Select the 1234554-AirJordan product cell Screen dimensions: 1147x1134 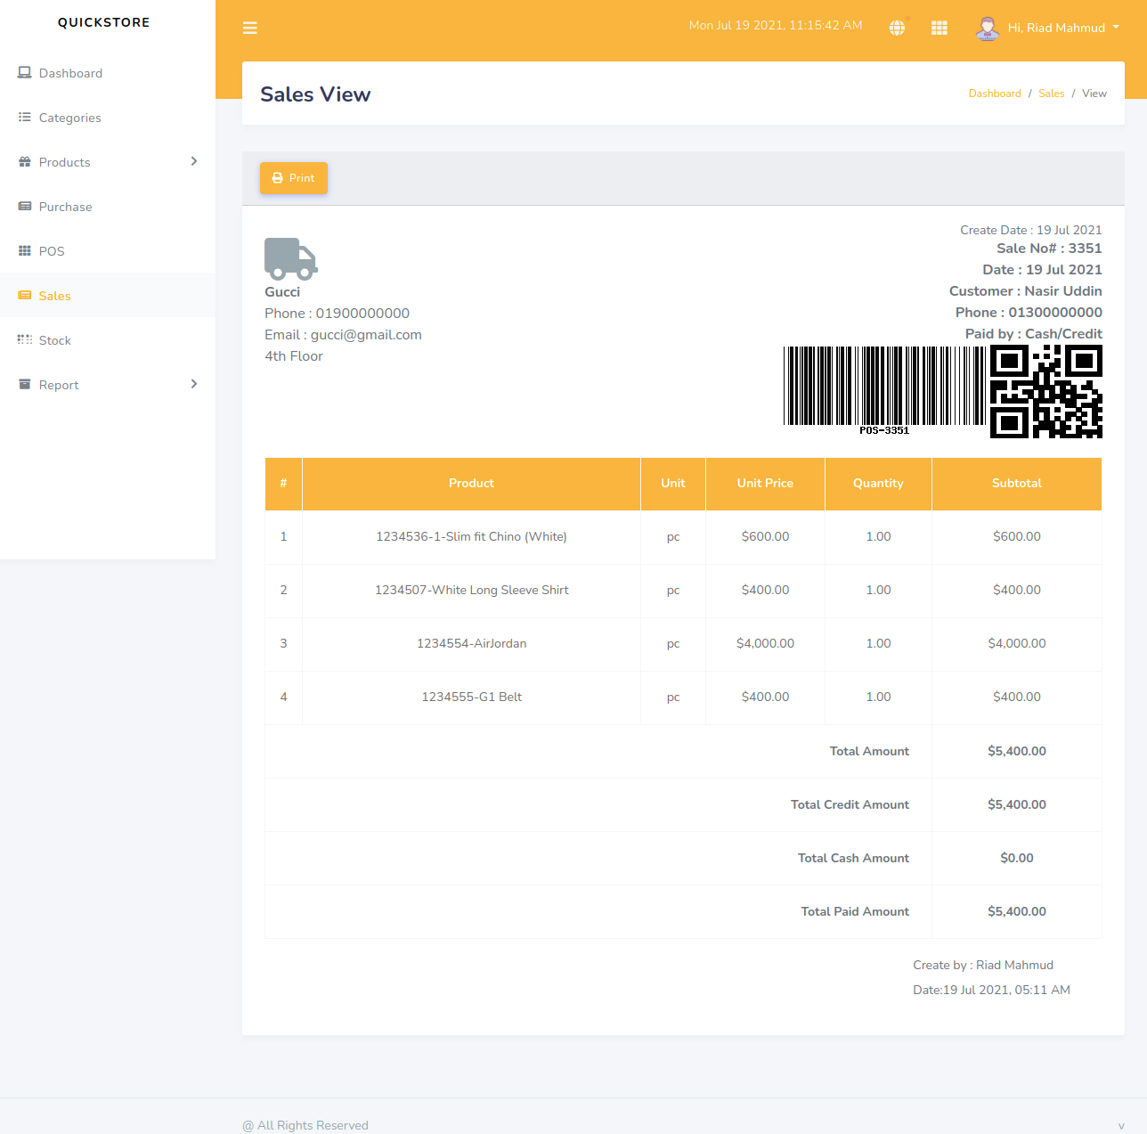(x=471, y=643)
